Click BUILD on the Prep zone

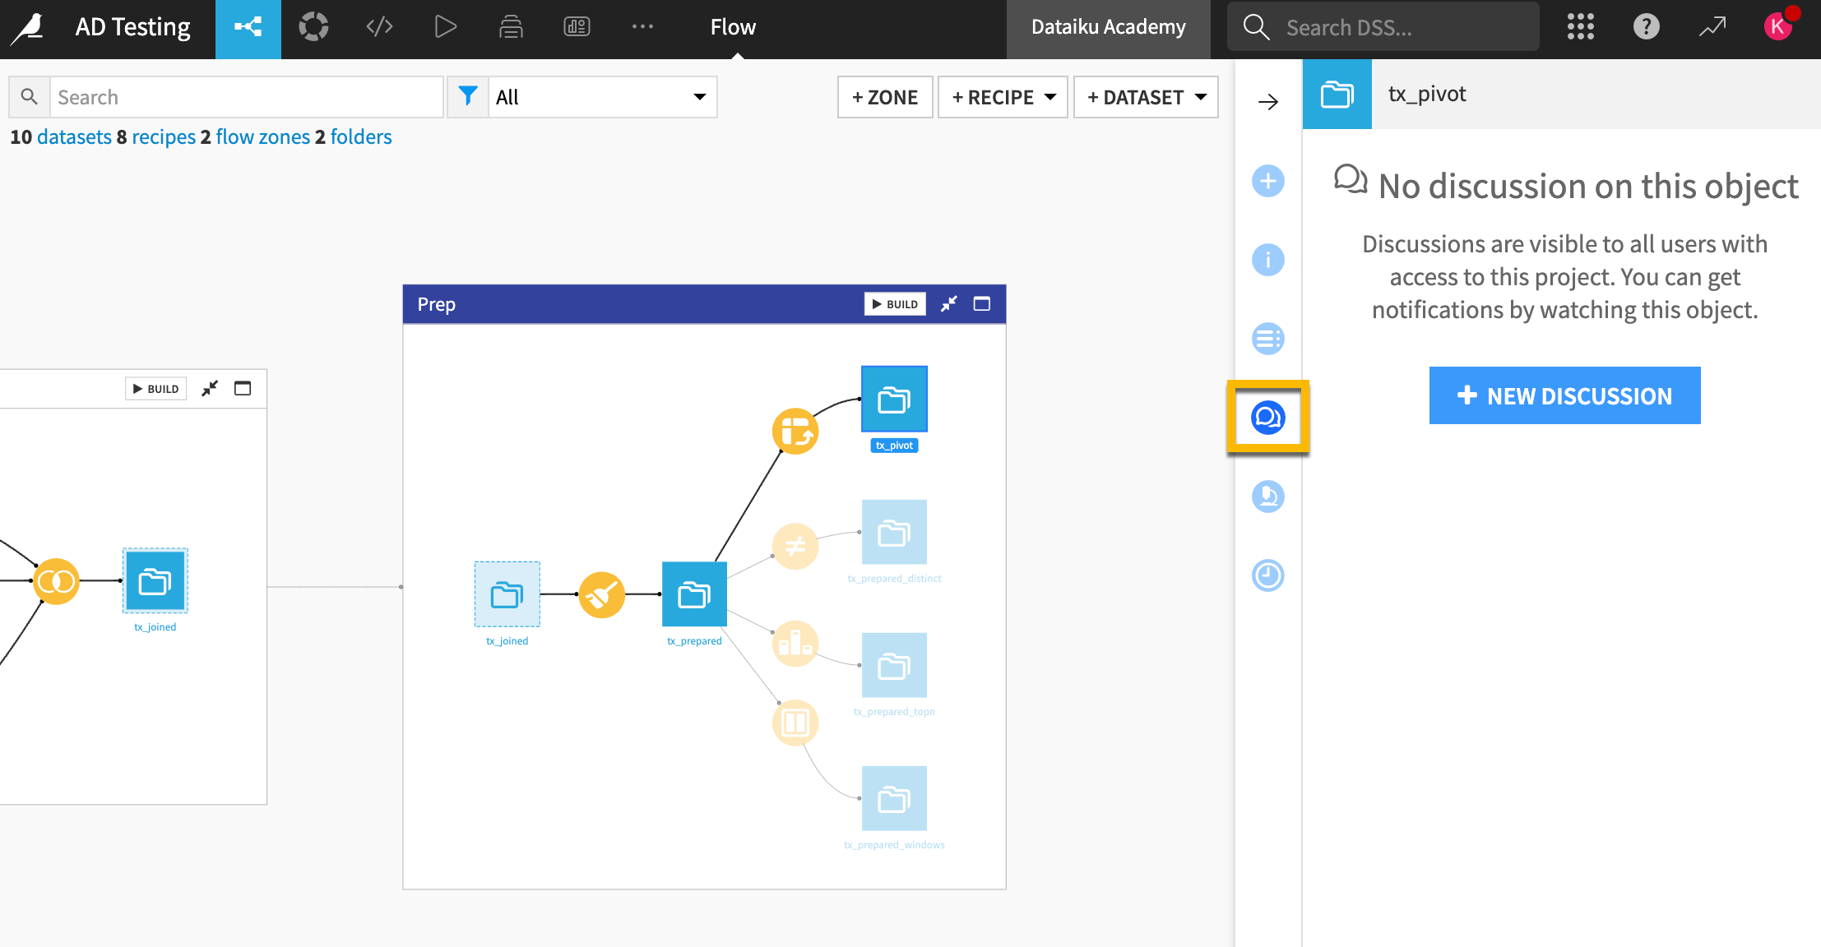(895, 303)
